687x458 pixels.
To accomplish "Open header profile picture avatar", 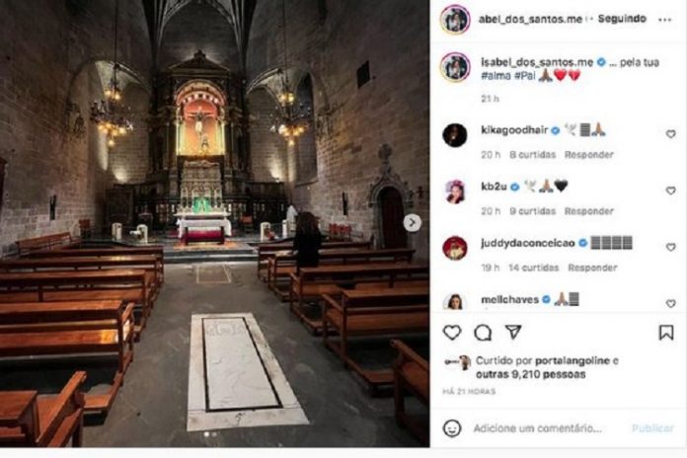I will [x=455, y=20].
